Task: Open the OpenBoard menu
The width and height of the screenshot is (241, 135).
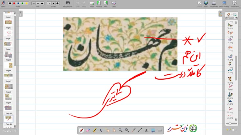Action: point(234,3)
